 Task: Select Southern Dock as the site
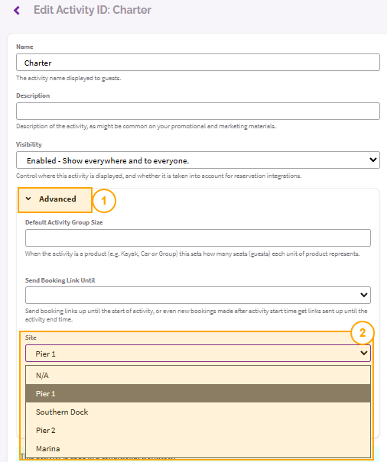pos(198,412)
